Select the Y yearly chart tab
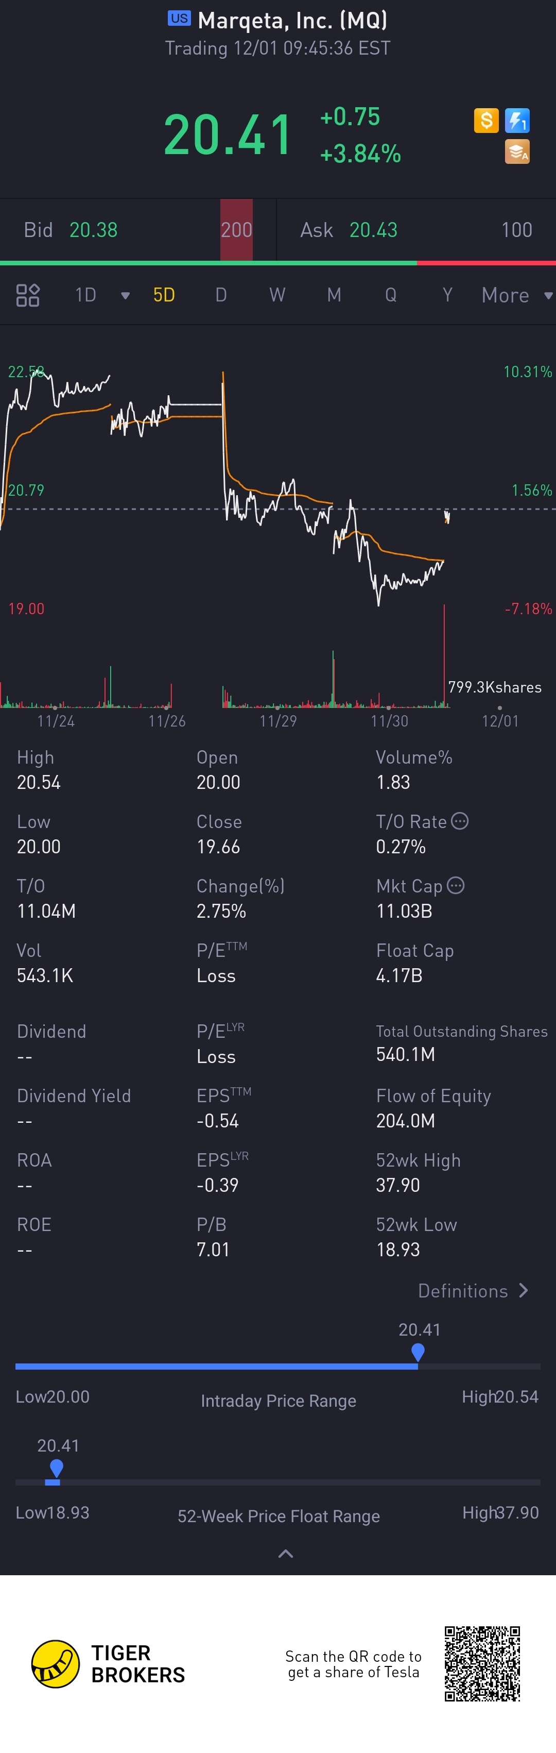The height and width of the screenshot is (1753, 556). coord(447,295)
